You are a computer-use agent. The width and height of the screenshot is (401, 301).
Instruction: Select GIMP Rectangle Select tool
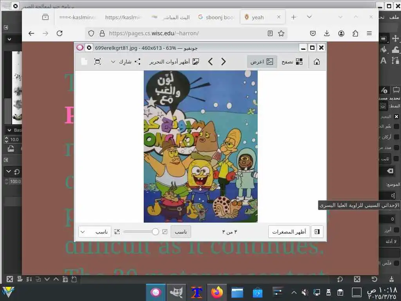(x=383, y=38)
